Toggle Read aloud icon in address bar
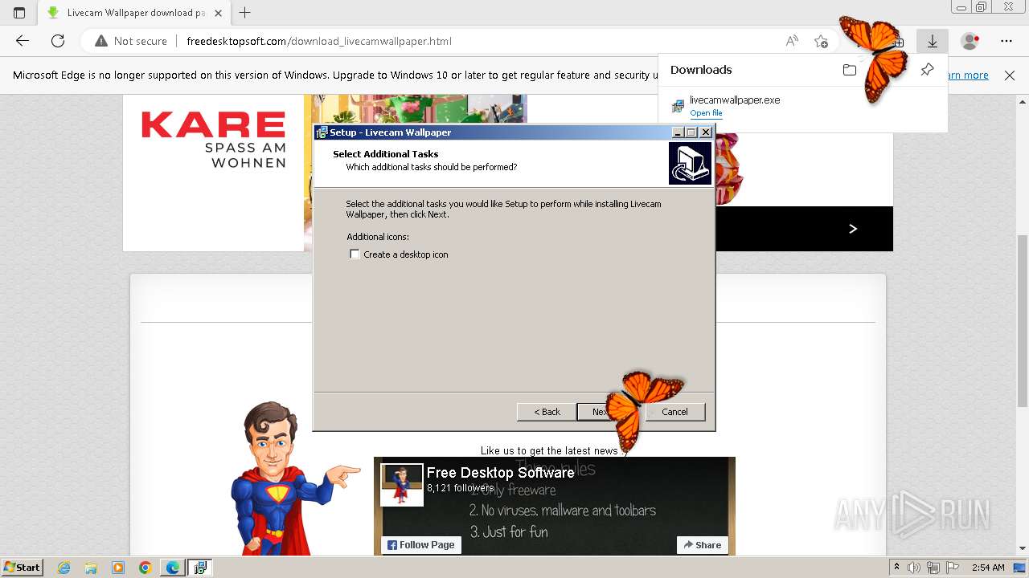The width and height of the screenshot is (1029, 578). [x=792, y=41]
